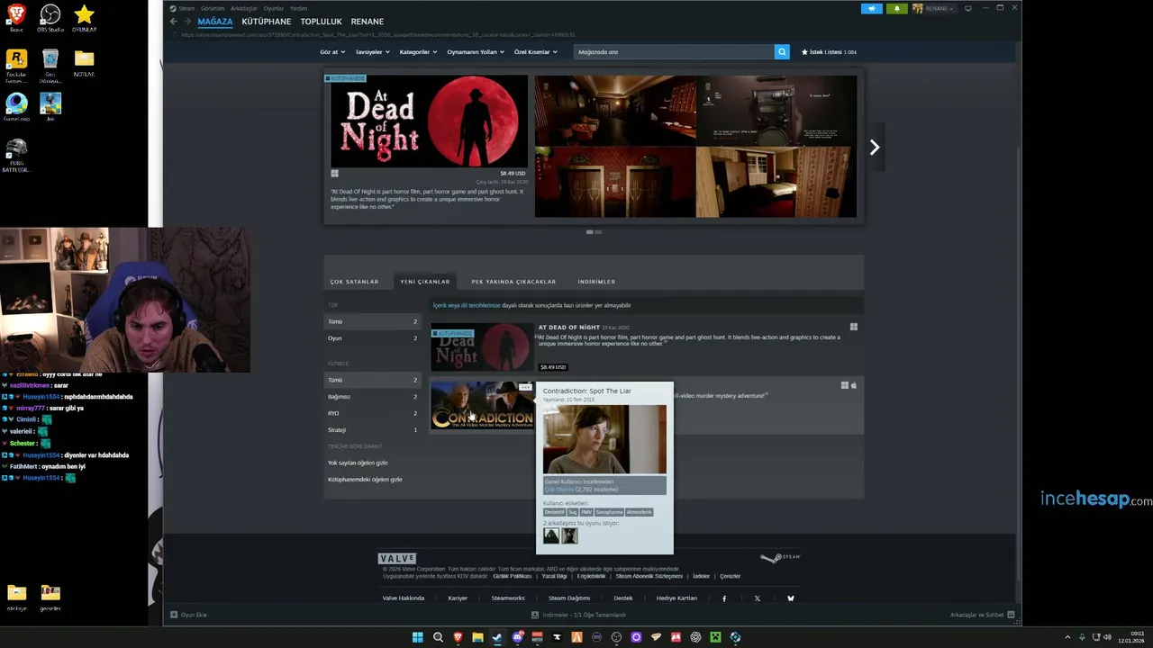Viewport: 1153px width, 648px height.
Task: Click the Steam back navigation arrow
Action: (174, 22)
